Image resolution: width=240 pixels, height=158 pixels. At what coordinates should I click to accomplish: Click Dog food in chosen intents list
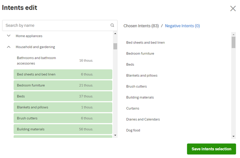(x=133, y=130)
